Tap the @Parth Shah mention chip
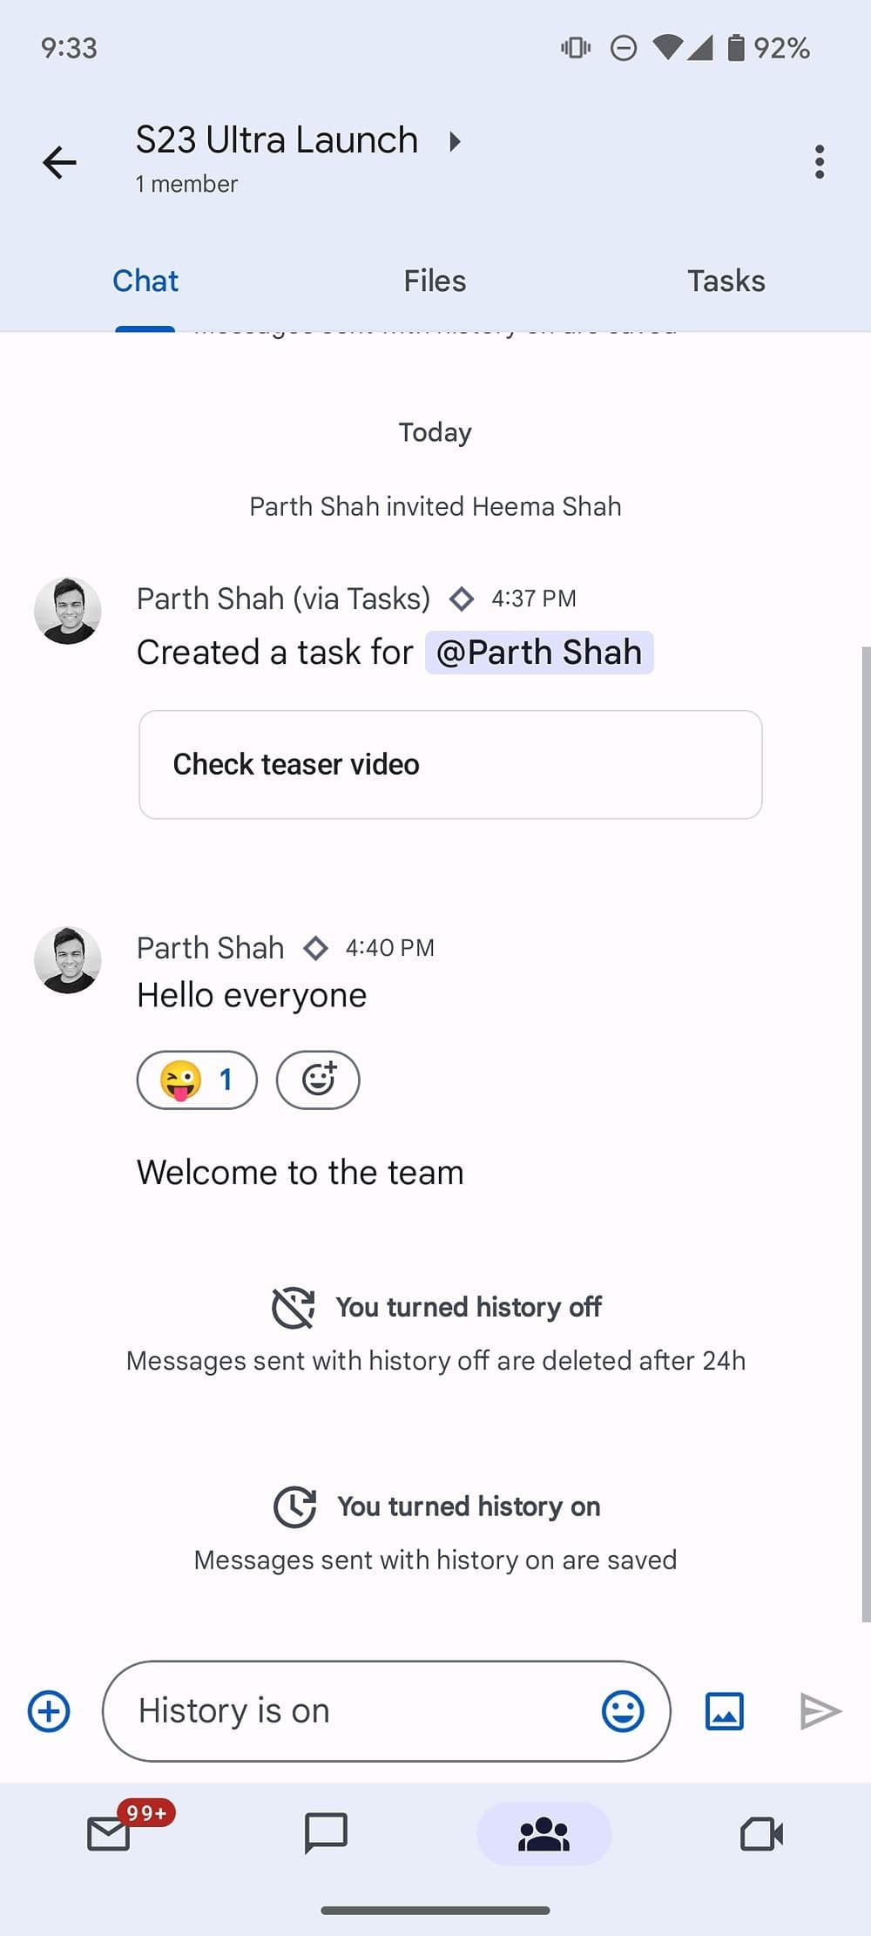Screen dimensions: 871x1936 539,653
